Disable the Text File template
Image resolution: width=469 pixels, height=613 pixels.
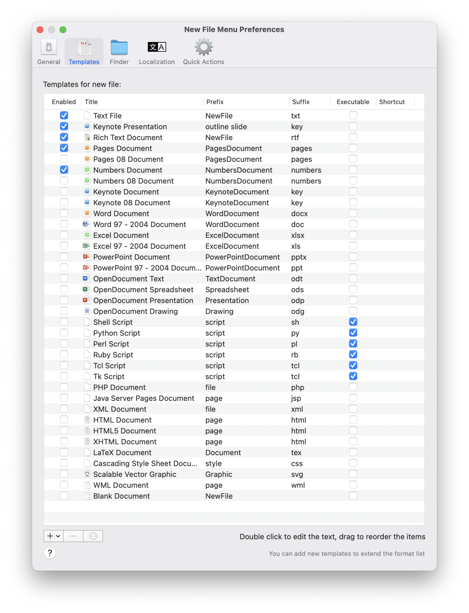[x=64, y=116]
